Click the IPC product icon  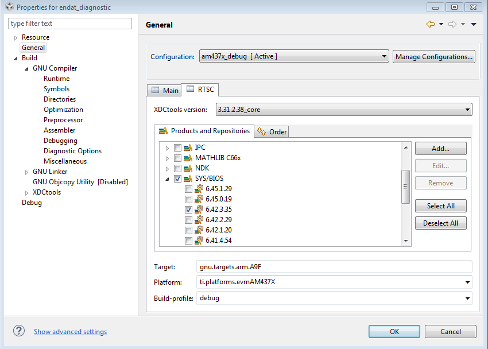tap(188, 148)
